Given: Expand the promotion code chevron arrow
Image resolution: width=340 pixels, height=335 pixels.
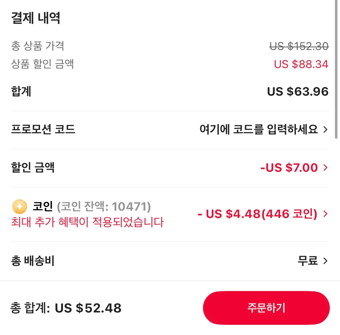Looking at the screenshot, I should point(325,129).
